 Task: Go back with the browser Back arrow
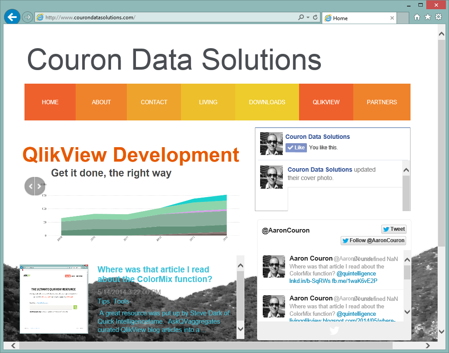pyautogui.click(x=12, y=17)
